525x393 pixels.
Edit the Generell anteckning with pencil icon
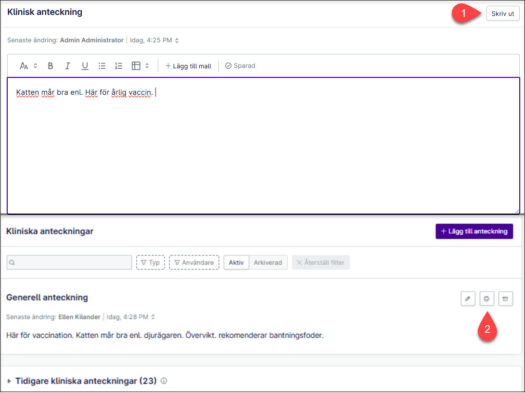468,299
